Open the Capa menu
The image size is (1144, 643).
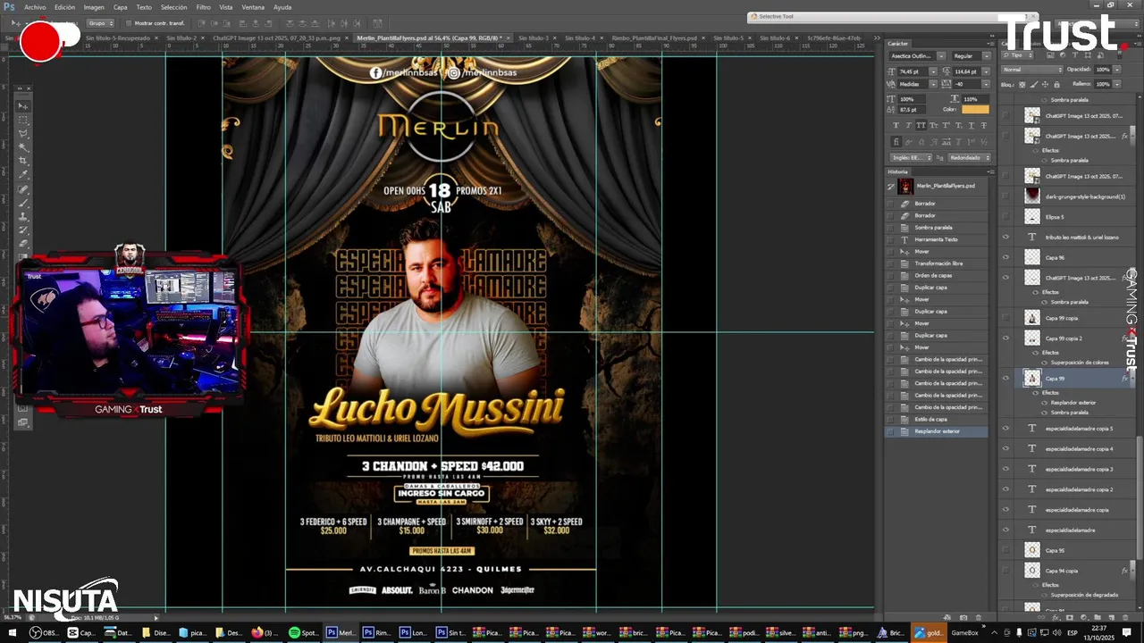pyautogui.click(x=120, y=6)
